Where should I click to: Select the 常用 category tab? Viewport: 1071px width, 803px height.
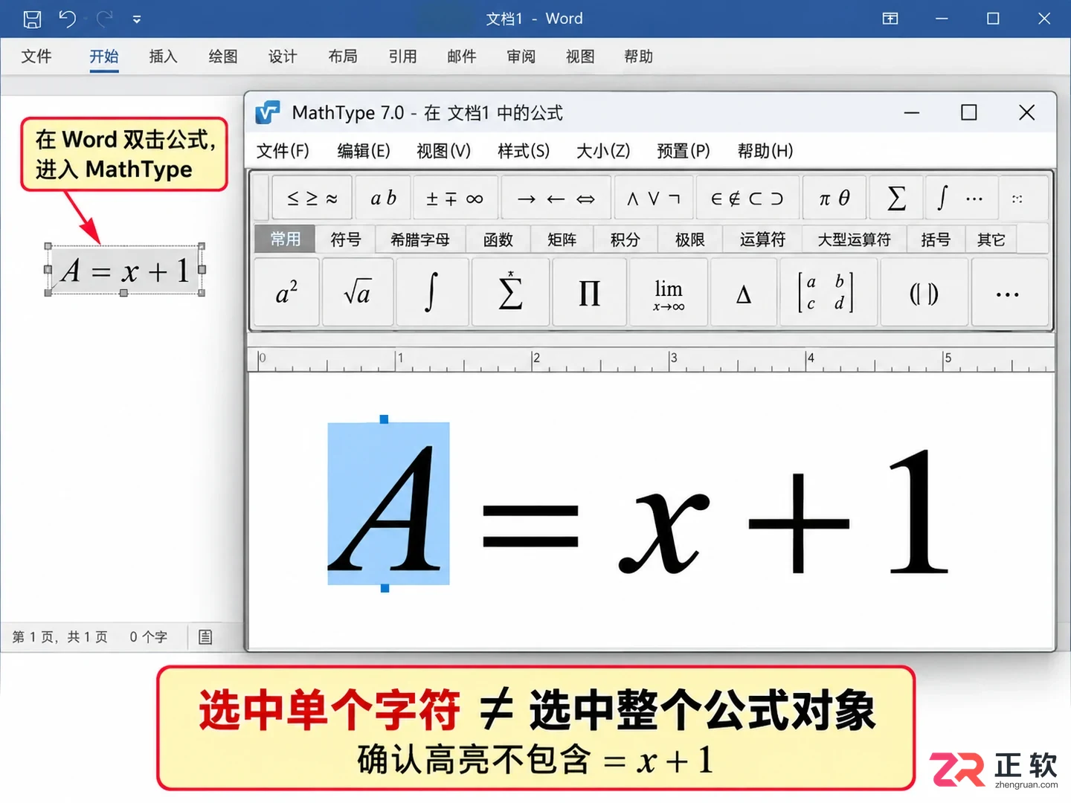click(x=285, y=239)
